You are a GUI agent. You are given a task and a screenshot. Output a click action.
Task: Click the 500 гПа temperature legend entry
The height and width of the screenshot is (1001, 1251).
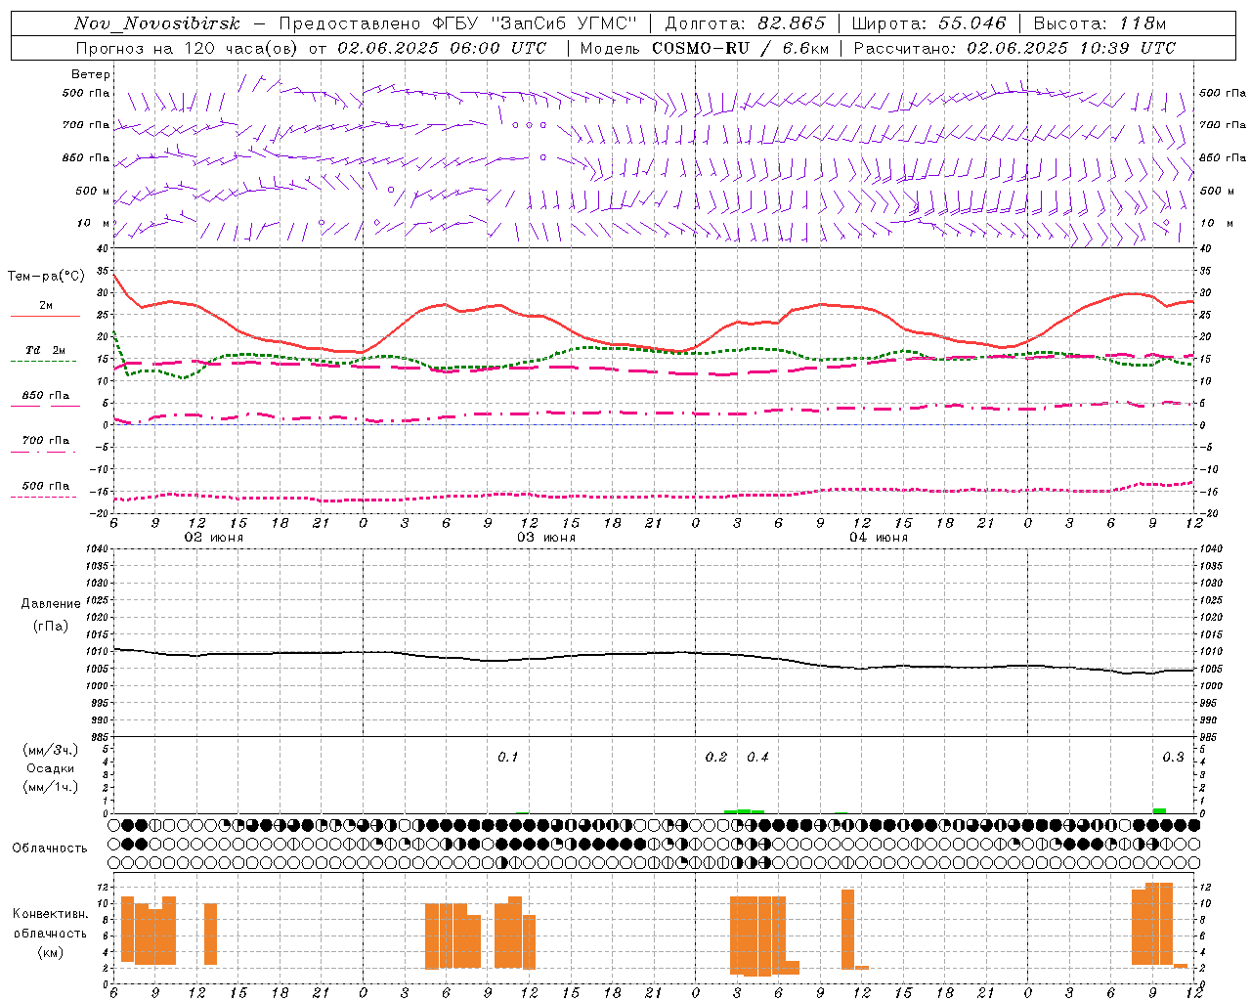pos(45,489)
